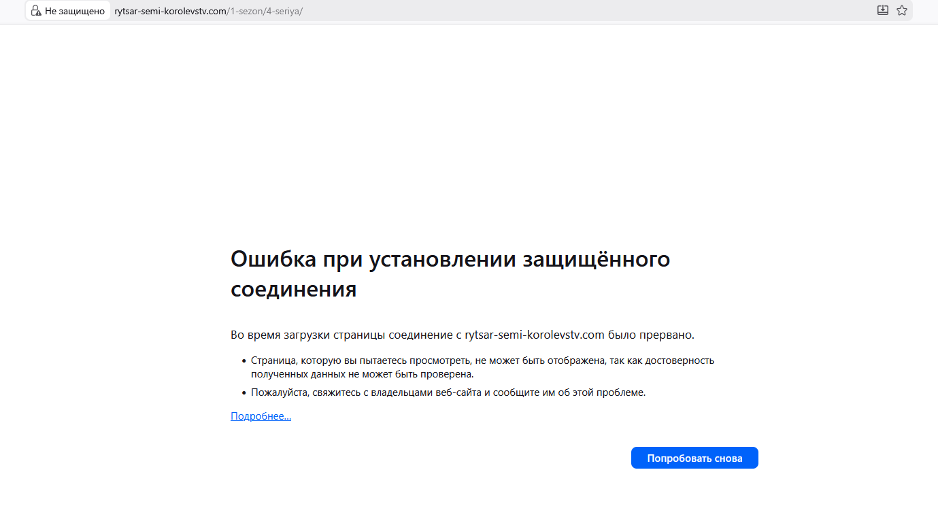938x521 pixels.
Task: Open the "Подробнее..." link
Action: (x=261, y=416)
